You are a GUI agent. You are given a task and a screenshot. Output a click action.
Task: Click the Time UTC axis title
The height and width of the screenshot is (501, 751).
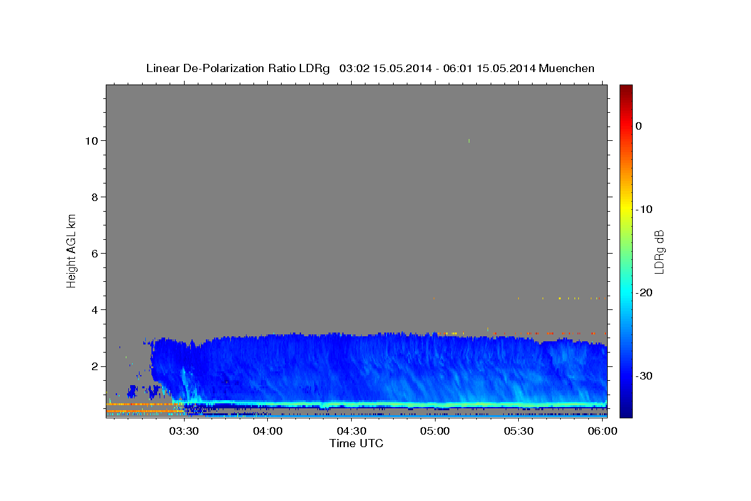click(x=356, y=443)
